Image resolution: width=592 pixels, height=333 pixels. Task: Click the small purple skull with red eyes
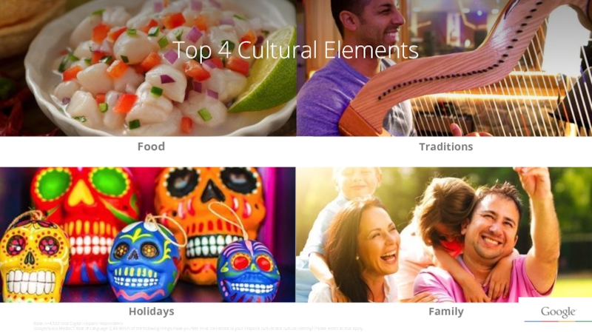point(249,270)
